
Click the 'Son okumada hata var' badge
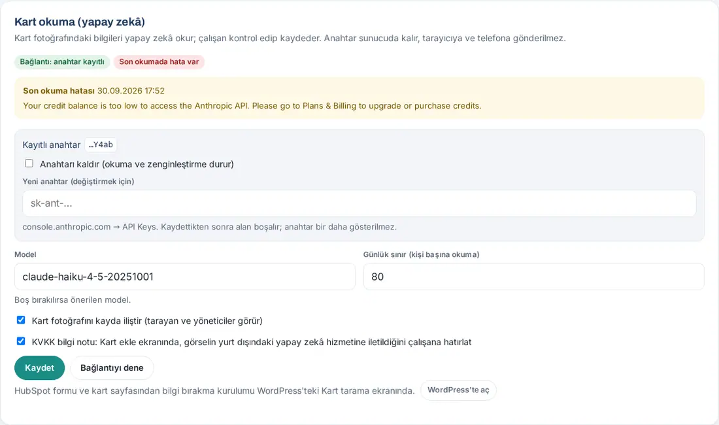point(159,62)
